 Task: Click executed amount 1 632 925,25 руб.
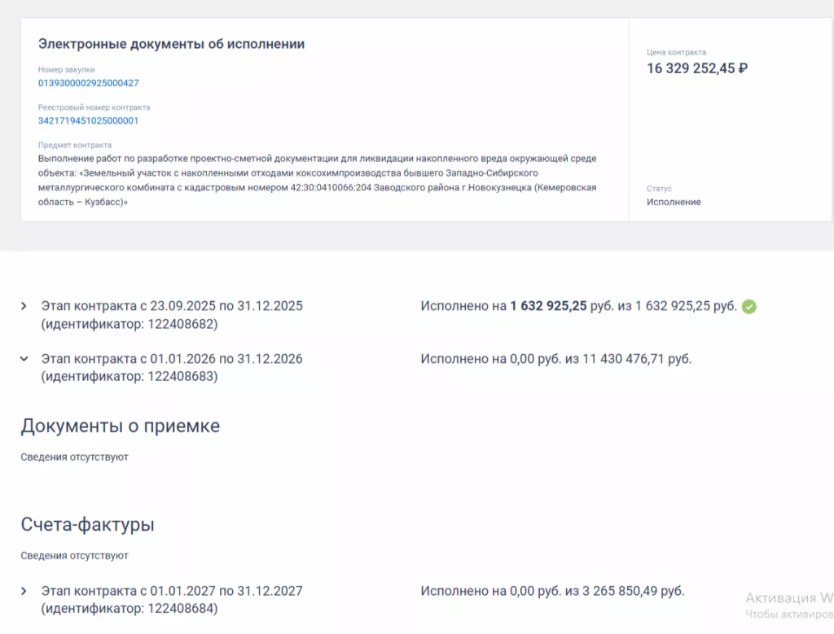coord(548,306)
